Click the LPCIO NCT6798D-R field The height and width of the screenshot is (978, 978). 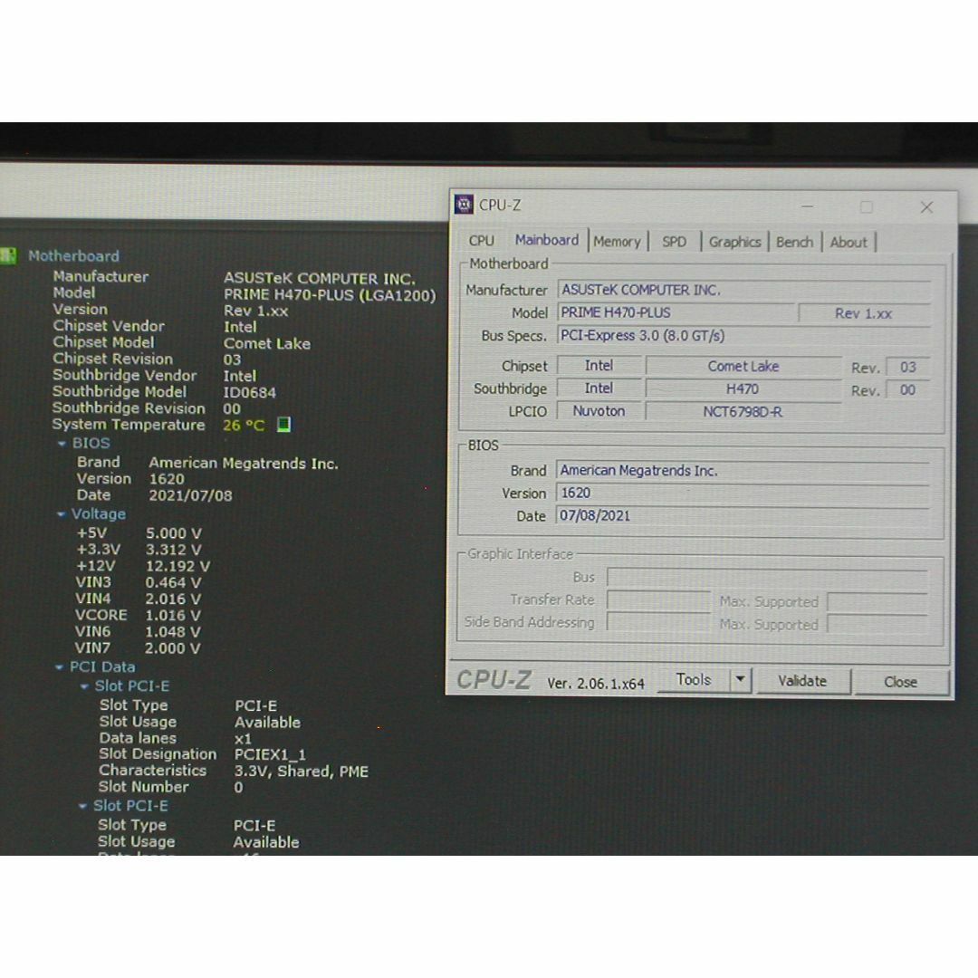click(x=743, y=412)
